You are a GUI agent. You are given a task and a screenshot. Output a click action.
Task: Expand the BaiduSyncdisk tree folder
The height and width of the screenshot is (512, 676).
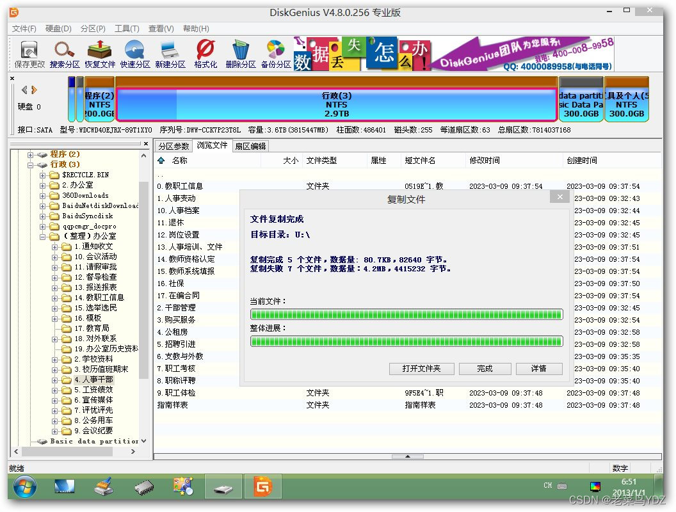click(x=42, y=216)
